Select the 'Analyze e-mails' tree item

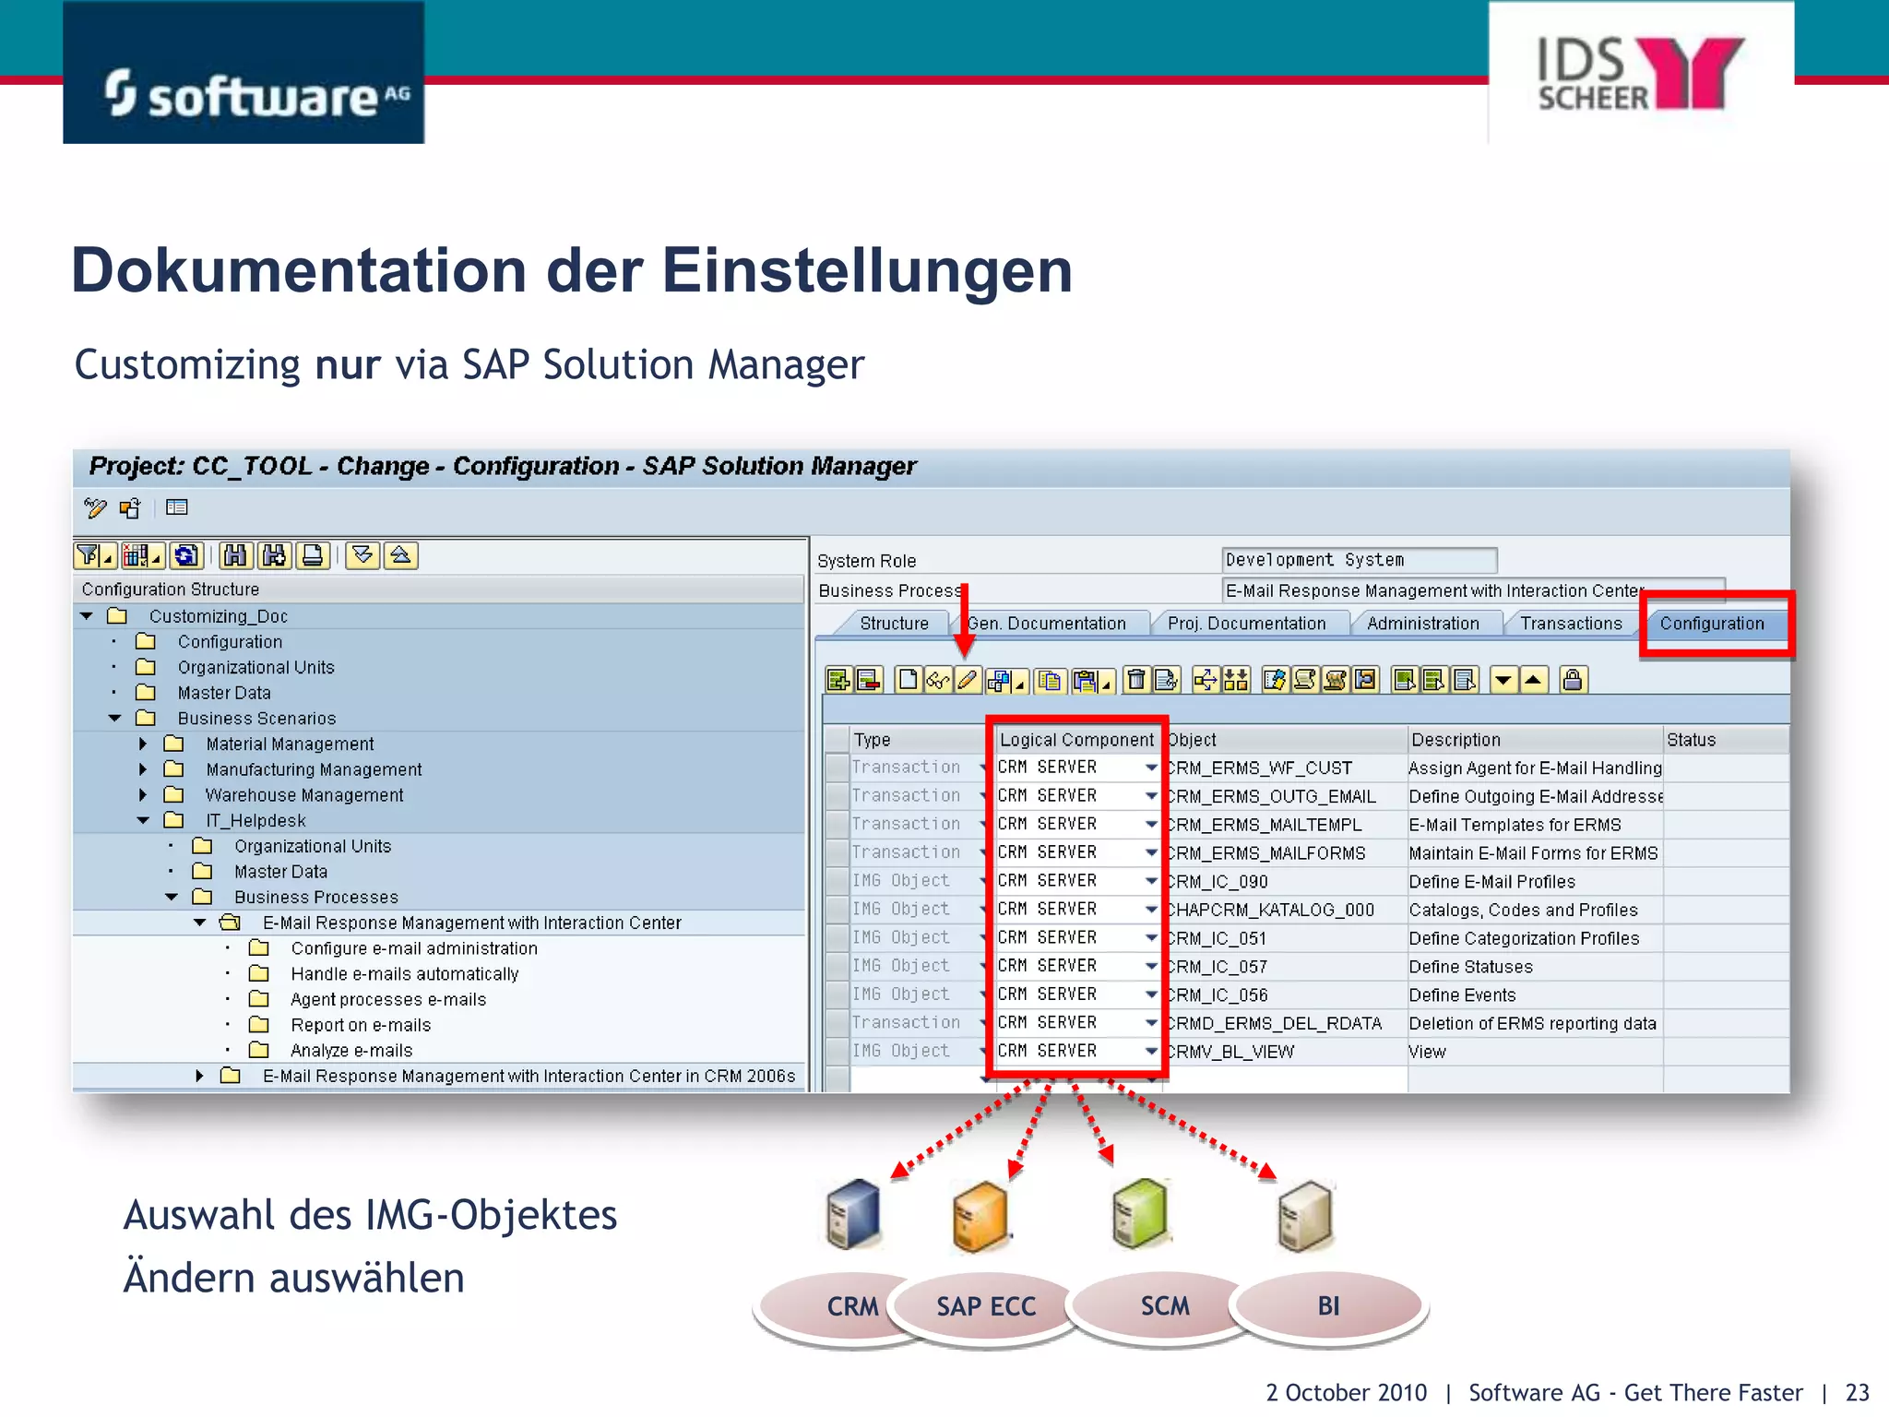click(351, 1051)
